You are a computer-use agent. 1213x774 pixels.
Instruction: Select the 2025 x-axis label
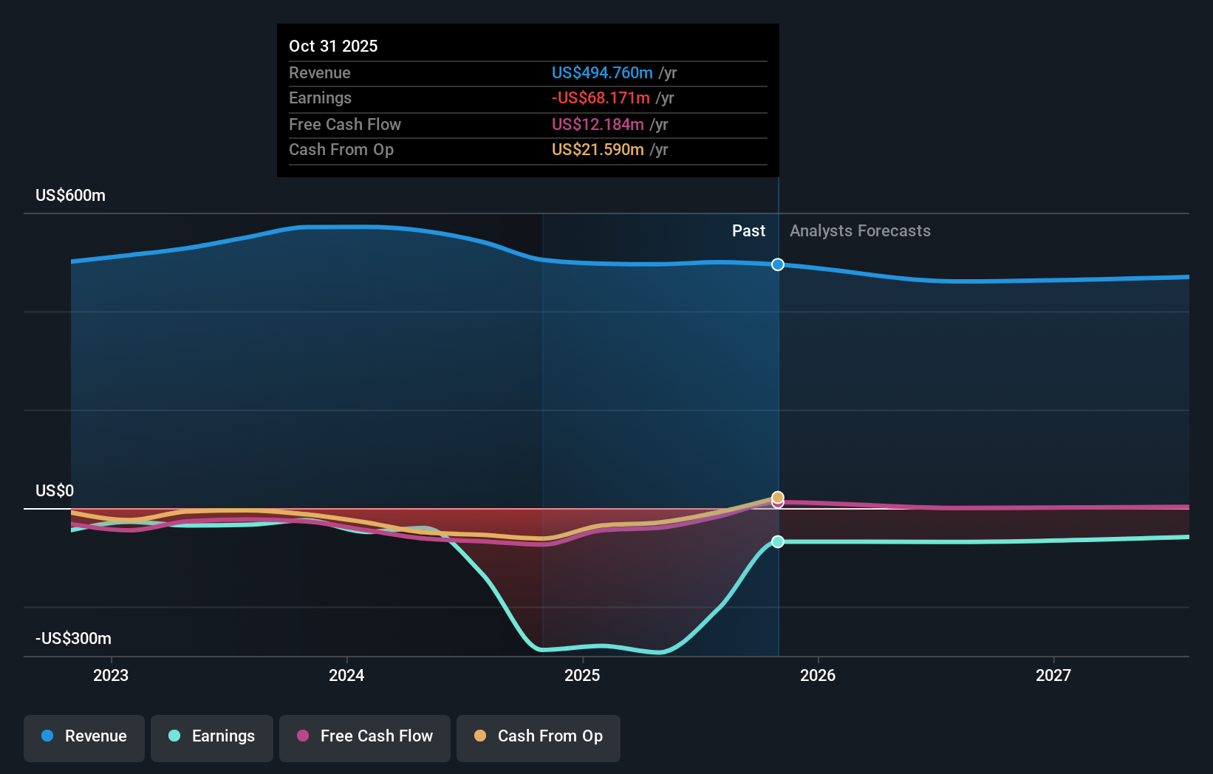pos(582,675)
